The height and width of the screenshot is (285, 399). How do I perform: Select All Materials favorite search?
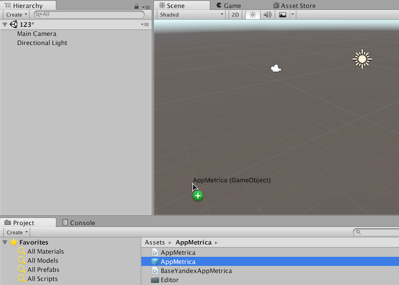point(46,251)
